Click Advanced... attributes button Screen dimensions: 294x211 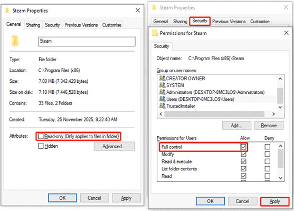[x=114, y=146]
